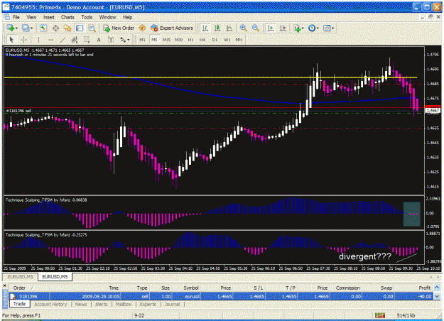Open the New Chart toolbar button

11,28
